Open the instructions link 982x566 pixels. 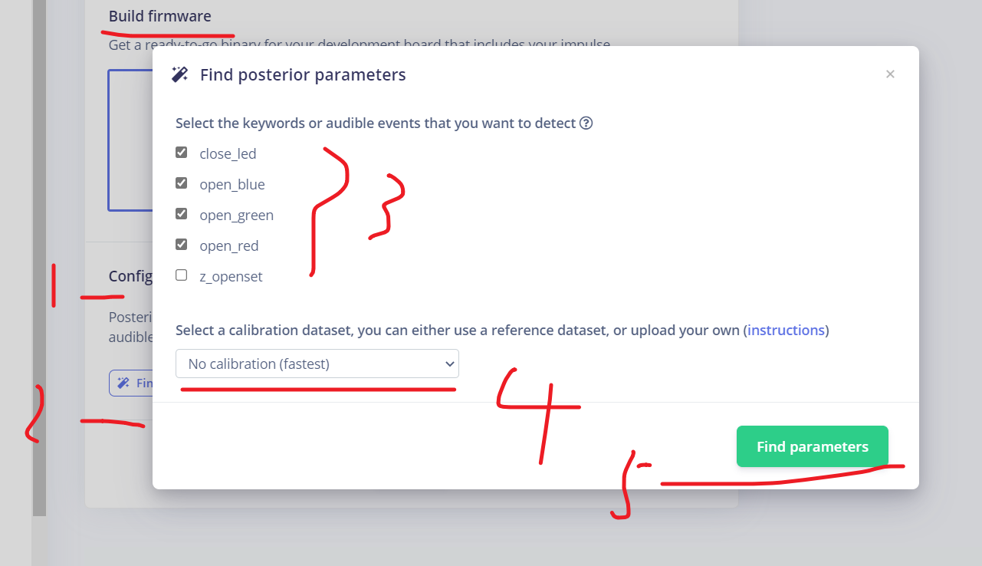pyautogui.click(x=787, y=331)
